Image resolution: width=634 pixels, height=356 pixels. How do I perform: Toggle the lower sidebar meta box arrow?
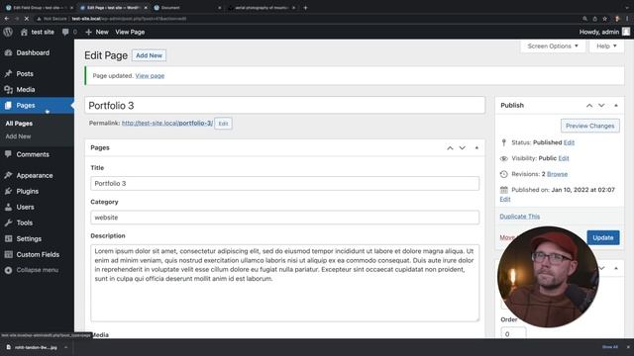(616, 268)
